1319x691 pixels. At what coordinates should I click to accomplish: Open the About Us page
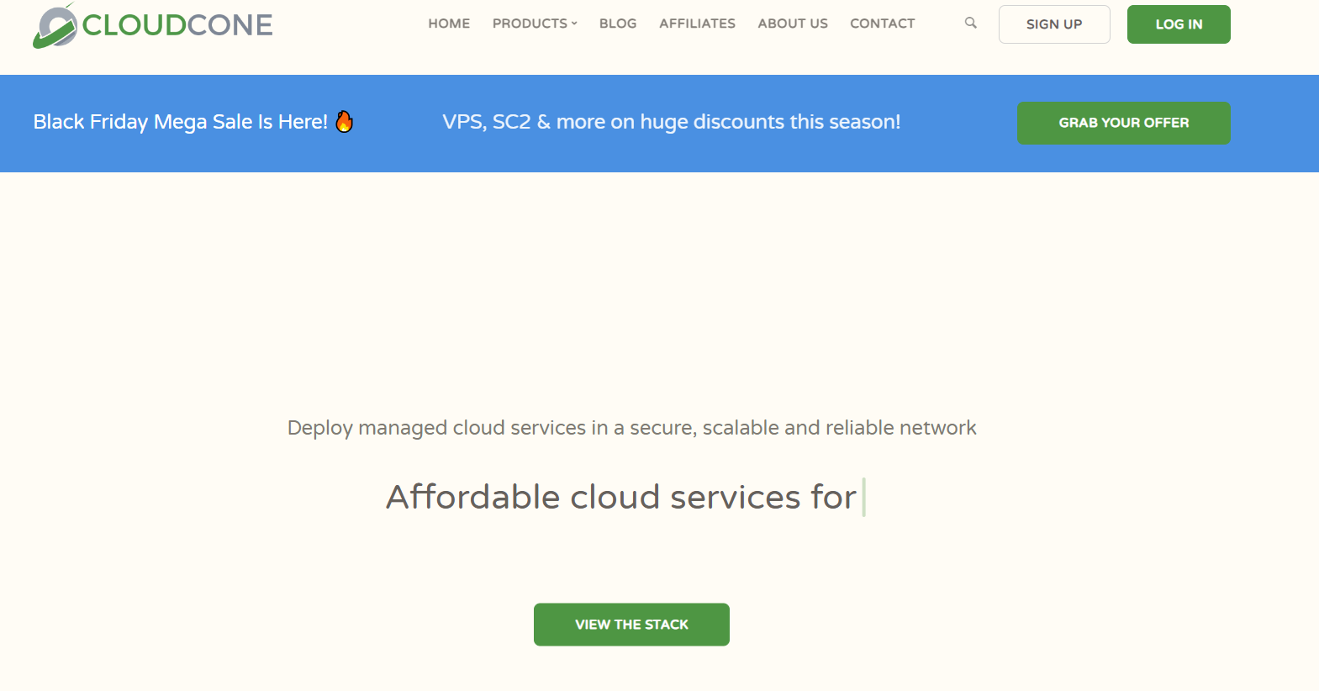[x=793, y=24]
